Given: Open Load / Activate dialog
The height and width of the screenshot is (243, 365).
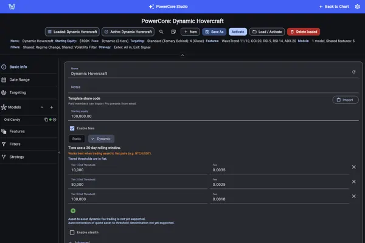Looking at the screenshot, I should click(x=267, y=32).
